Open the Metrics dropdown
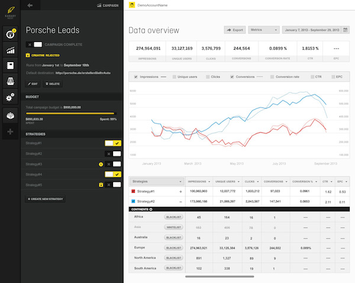Image resolution: width=355 pixels, height=283 pixels. (x=264, y=30)
